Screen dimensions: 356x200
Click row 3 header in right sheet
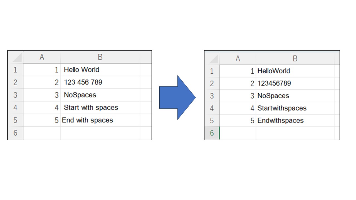tap(212, 96)
